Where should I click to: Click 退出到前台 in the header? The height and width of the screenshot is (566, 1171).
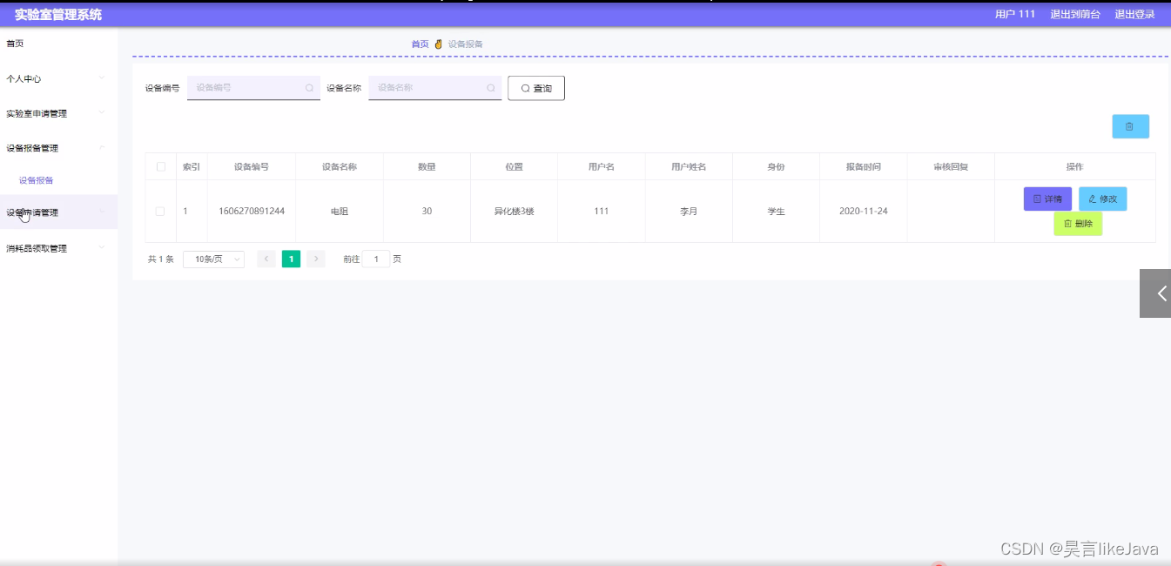(x=1074, y=14)
